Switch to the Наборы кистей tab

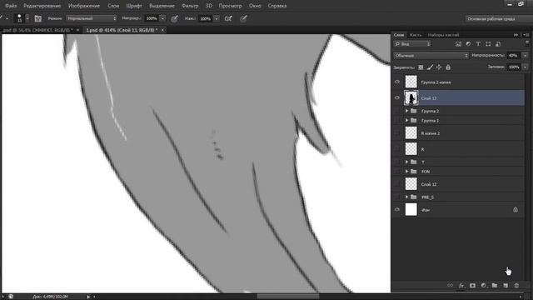coord(443,35)
